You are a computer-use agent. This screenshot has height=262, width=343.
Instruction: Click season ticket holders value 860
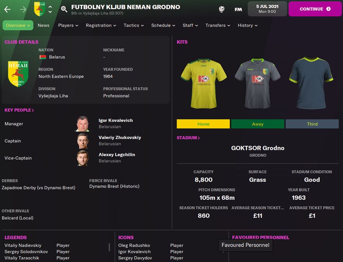point(203,216)
